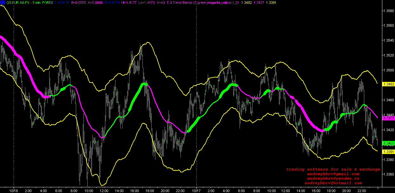Click the blue chart icon before GS:EUR
Image resolution: width=395 pixels, height=193 pixels.
2,2
